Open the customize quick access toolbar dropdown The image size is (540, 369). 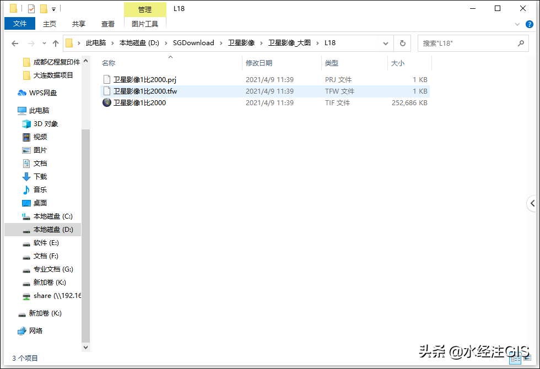tap(53, 8)
